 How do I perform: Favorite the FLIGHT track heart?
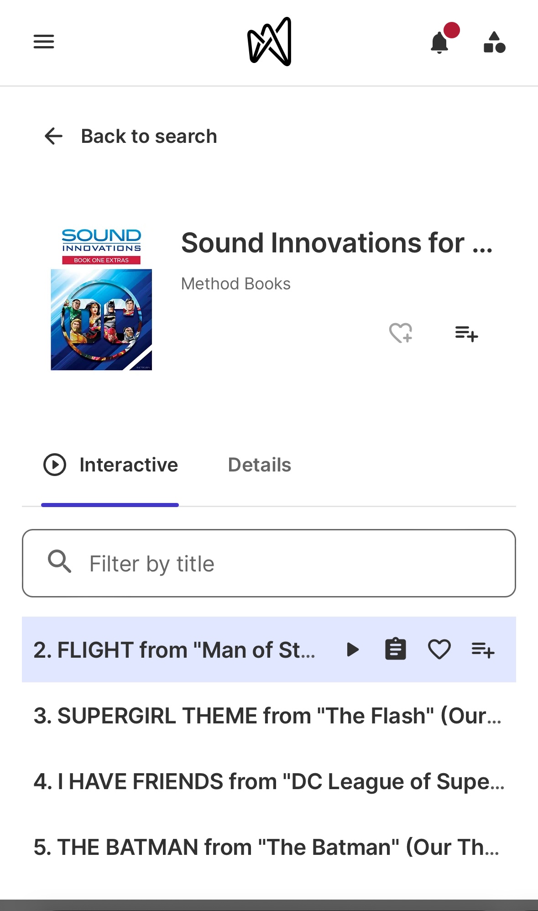[439, 649]
